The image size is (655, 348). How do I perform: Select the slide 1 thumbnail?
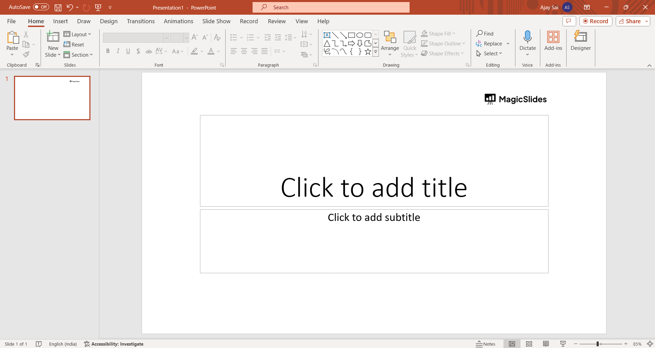pyautogui.click(x=52, y=98)
